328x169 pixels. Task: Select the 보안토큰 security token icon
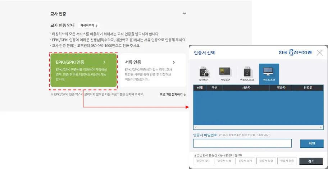pyautogui.click(x=204, y=73)
